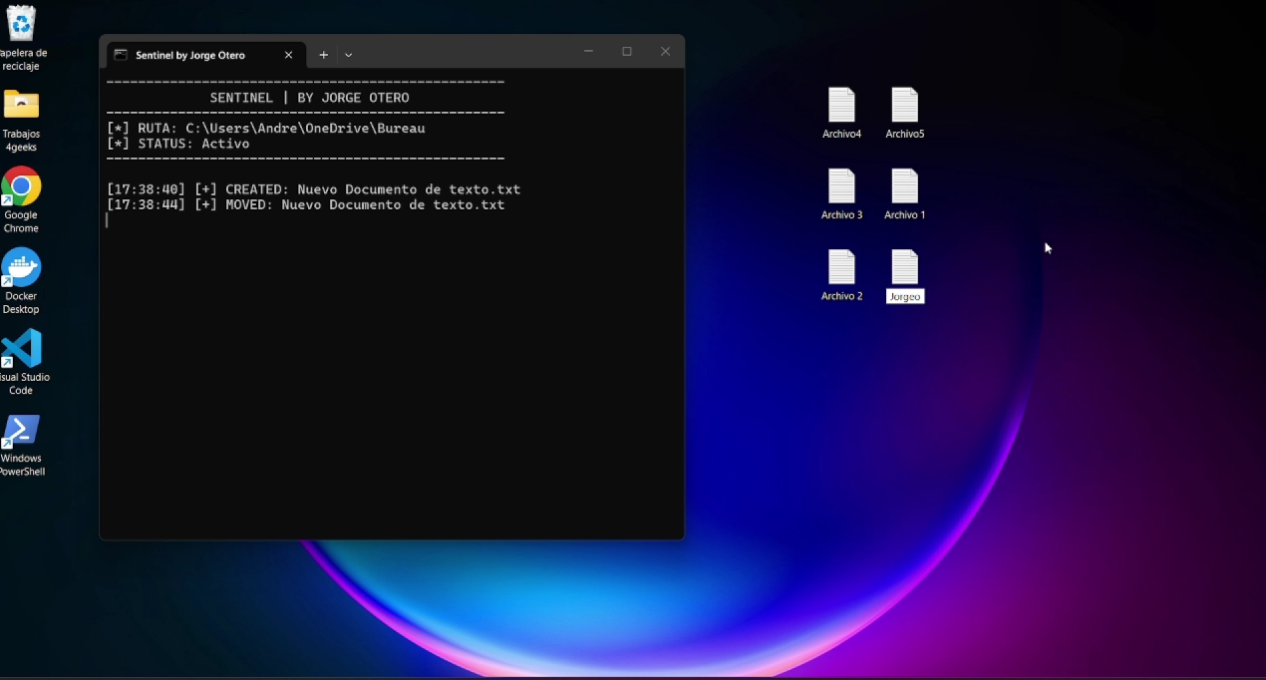This screenshot has width=1266, height=680.
Task: Click the RUTA path line in terminal
Action: click(266, 129)
